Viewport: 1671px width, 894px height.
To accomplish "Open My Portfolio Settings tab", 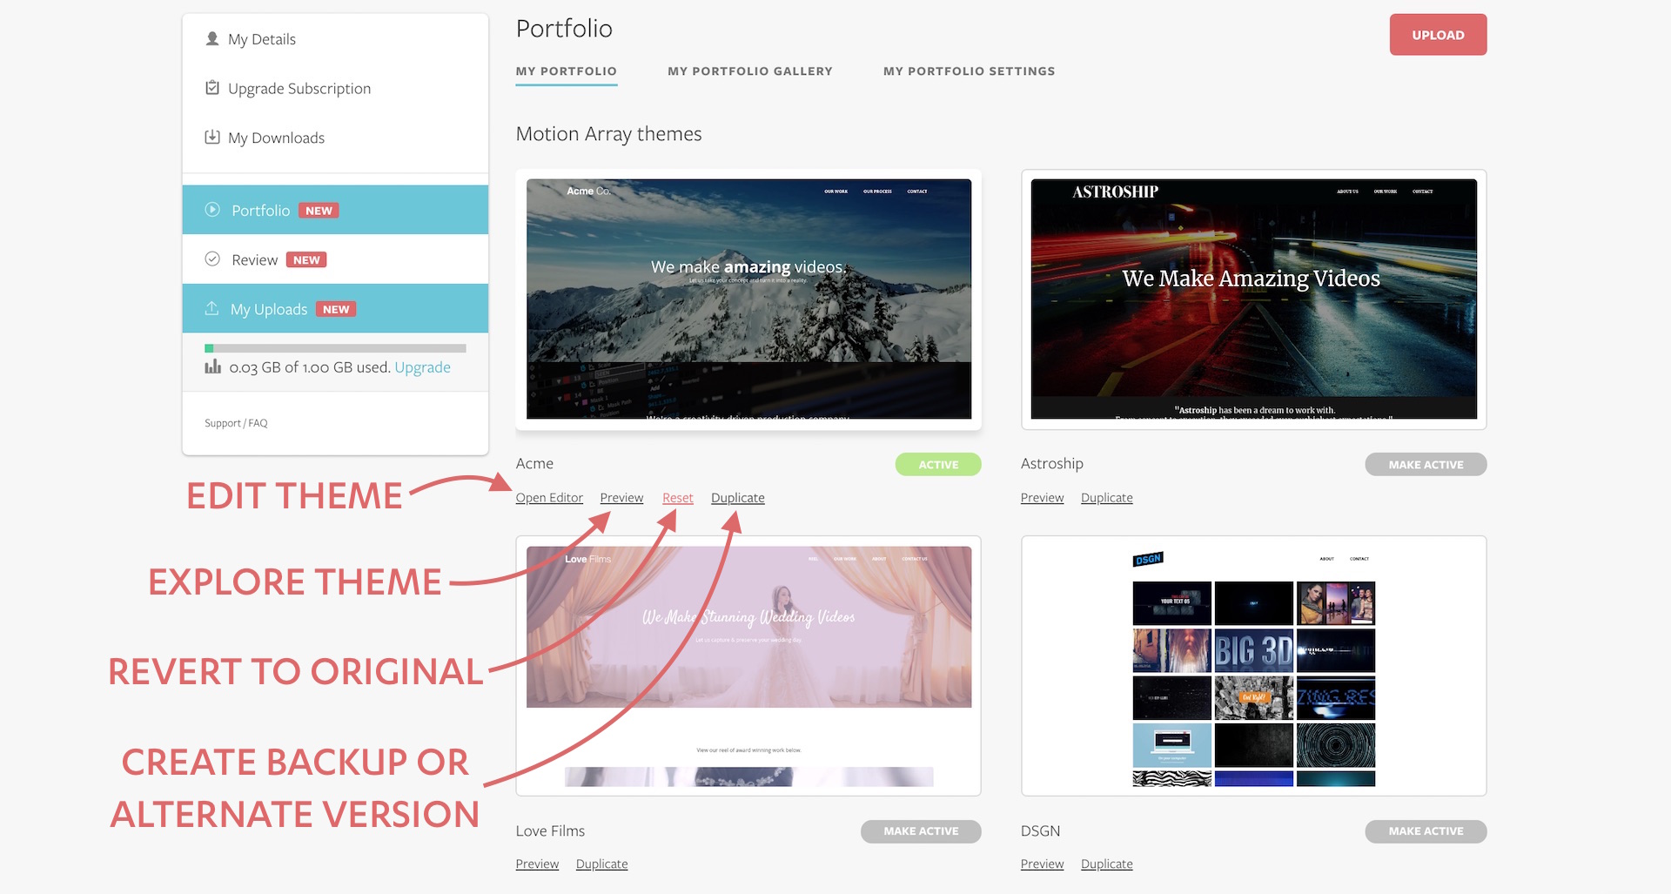I will [x=969, y=71].
